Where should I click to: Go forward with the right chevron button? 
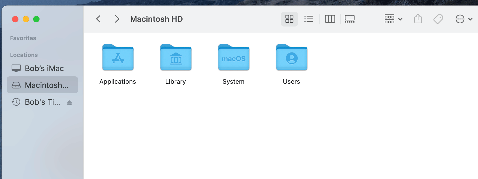point(117,19)
